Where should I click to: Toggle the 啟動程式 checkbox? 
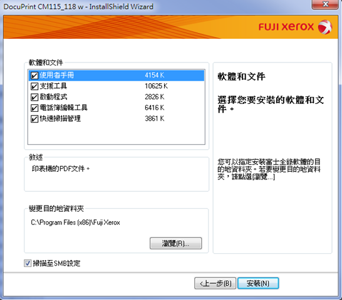(x=34, y=97)
